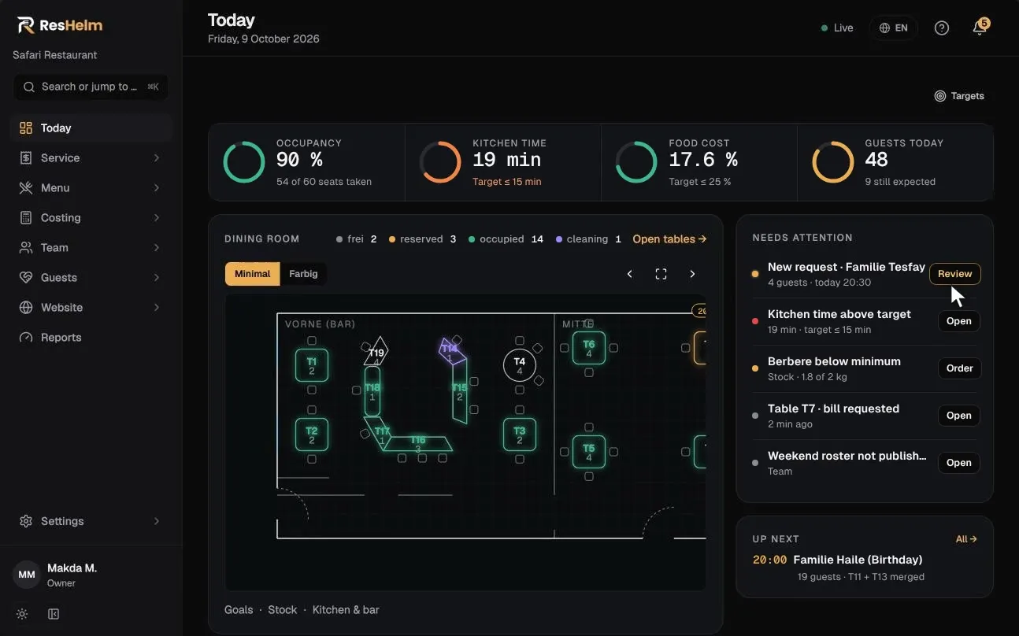This screenshot has height=636, width=1019.
Task: Select table T14 being cleaned
Action: (450, 351)
